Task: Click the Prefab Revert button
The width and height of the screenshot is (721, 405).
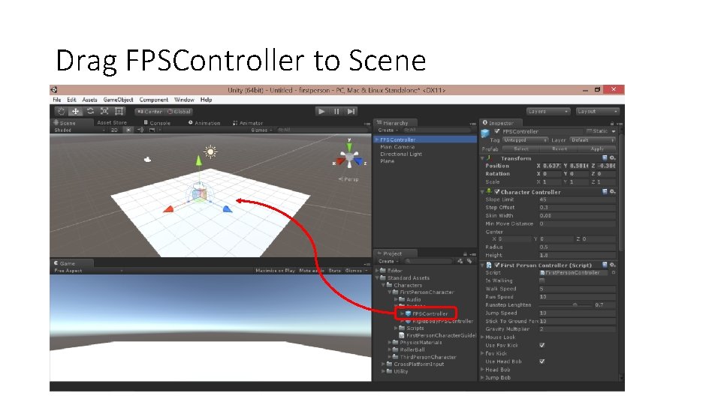Action: pyautogui.click(x=559, y=148)
